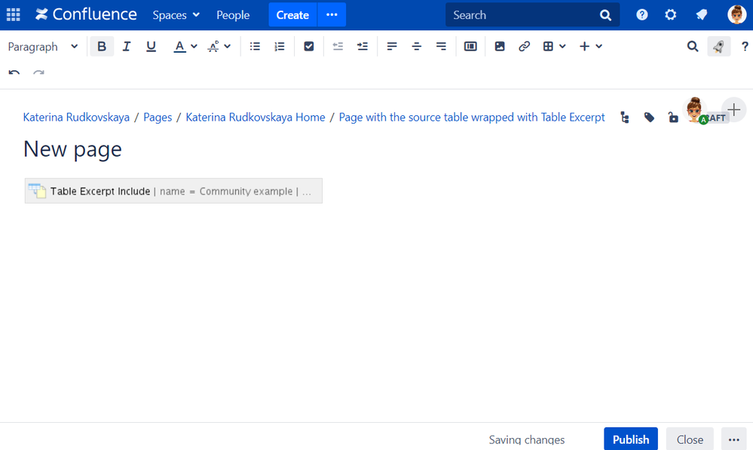Open Katerina Rudkovskaya Home breadcrumb link
Image resolution: width=753 pixels, height=450 pixels.
256,117
